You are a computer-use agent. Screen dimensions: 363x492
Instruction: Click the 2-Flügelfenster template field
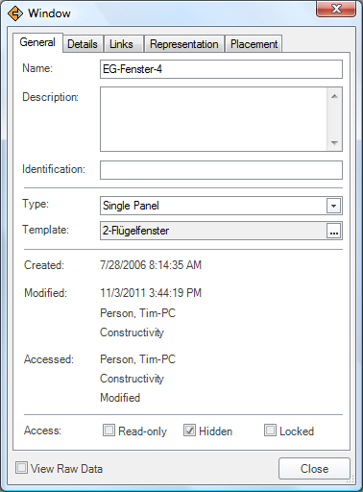[213, 231]
